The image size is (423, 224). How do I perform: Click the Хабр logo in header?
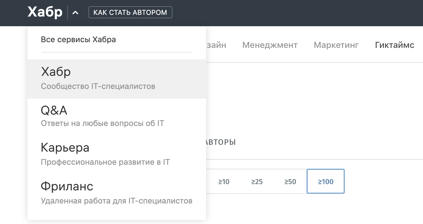click(x=45, y=13)
